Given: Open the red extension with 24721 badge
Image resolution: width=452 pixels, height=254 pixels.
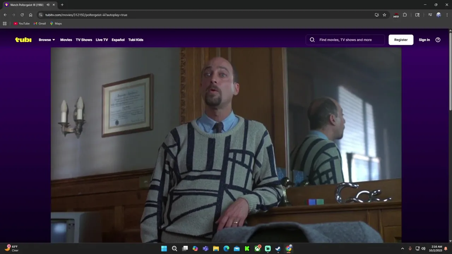Looking at the screenshot, I should pos(396,15).
